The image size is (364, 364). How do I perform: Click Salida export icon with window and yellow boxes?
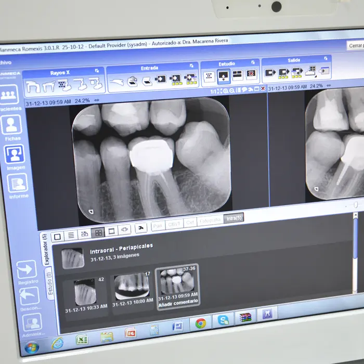tap(297, 72)
